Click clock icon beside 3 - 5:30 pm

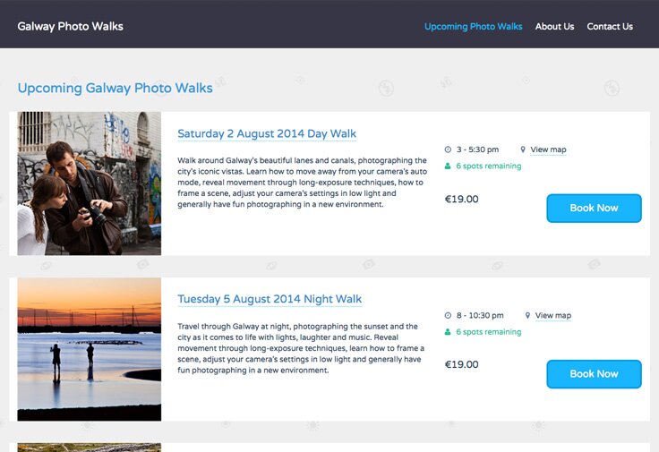pos(449,149)
